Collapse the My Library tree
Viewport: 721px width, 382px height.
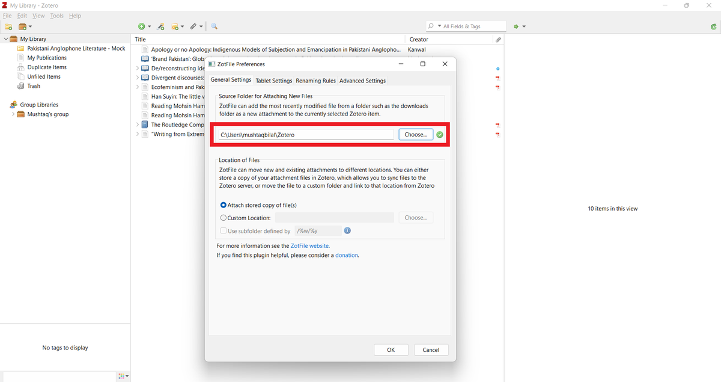coord(6,39)
